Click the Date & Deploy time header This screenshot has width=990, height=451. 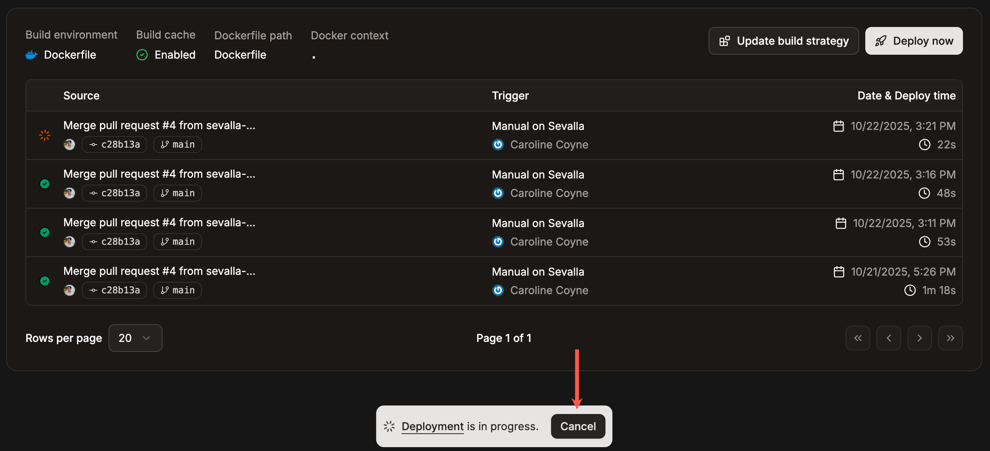tap(906, 96)
